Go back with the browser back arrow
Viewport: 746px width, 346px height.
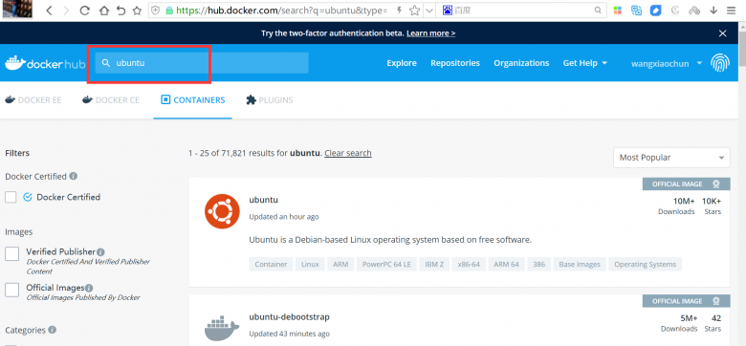tap(49, 11)
